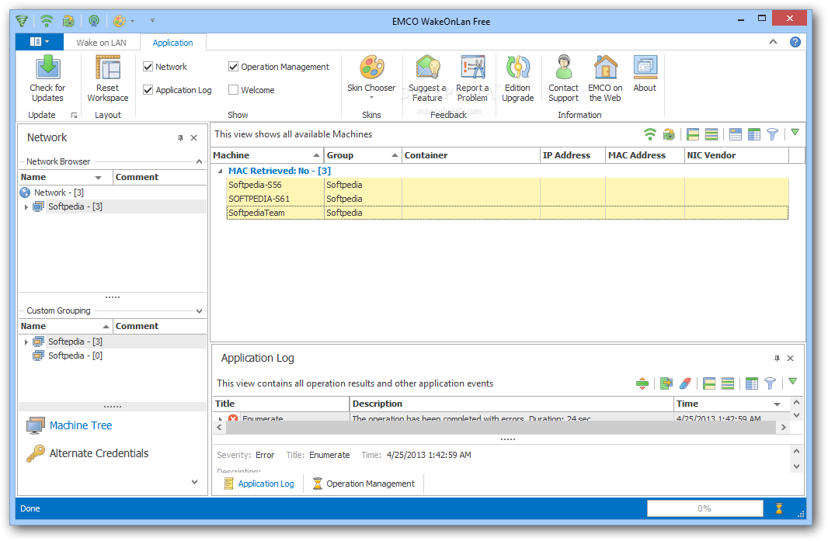Click the Report a Problem icon

[x=472, y=68]
